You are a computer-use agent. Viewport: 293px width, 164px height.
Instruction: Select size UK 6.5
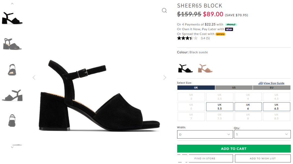pyautogui.click(x=276, y=107)
